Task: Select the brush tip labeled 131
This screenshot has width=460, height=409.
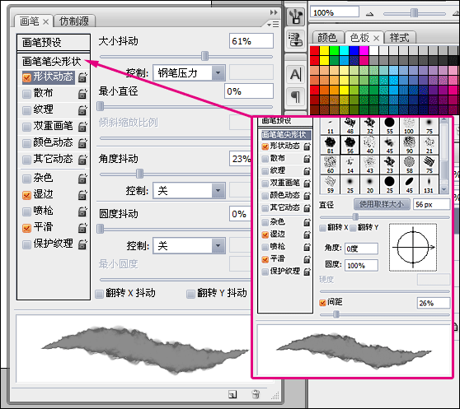Action: point(429,184)
